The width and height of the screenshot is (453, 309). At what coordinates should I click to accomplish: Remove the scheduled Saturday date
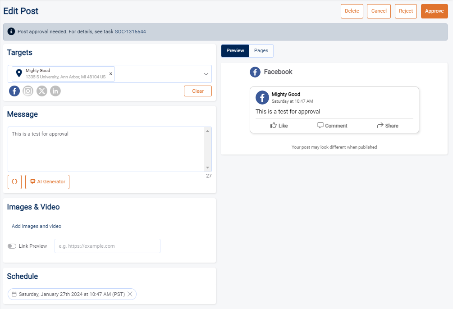point(130,294)
